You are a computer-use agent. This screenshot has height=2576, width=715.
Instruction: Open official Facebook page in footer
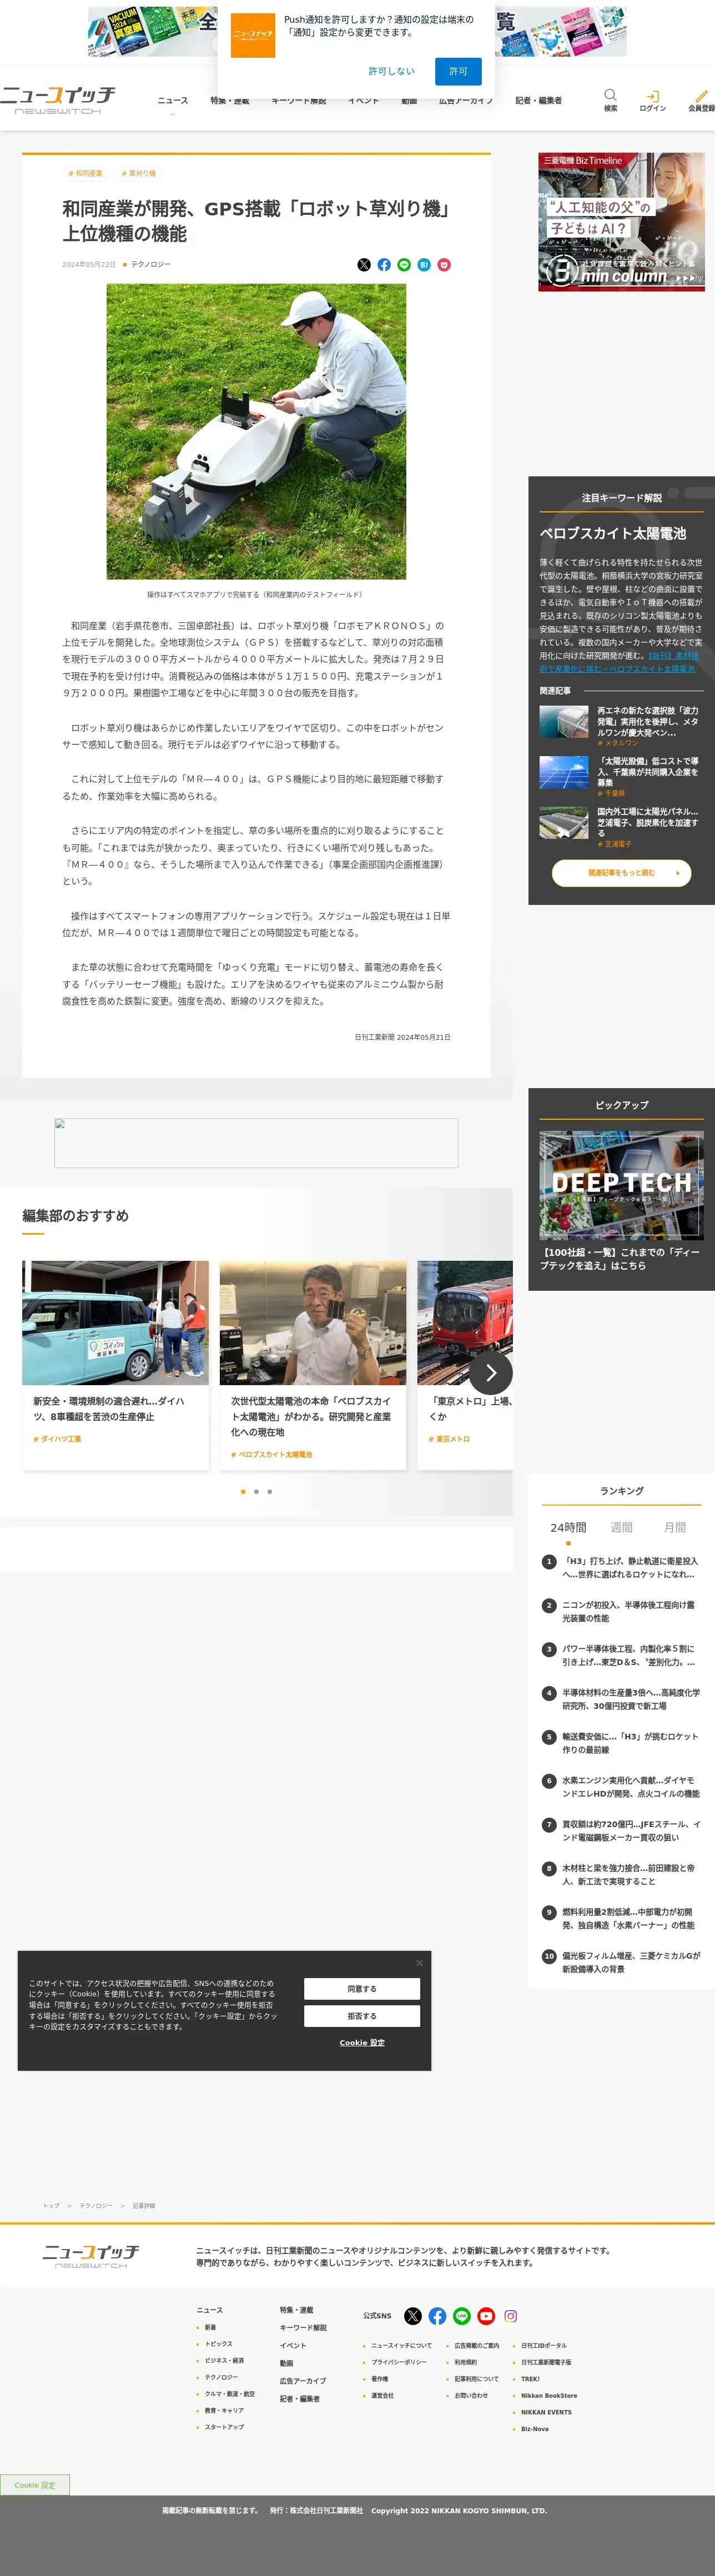pyautogui.click(x=437, y=2316)
